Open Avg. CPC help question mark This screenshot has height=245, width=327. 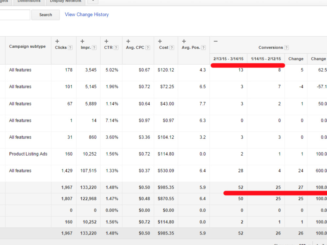pyautogui.click(x=148, y=48)
